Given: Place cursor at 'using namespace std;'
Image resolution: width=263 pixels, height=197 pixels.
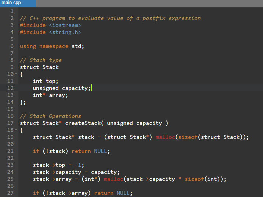Looking at the screenshot, I should (x=52, y=46).
